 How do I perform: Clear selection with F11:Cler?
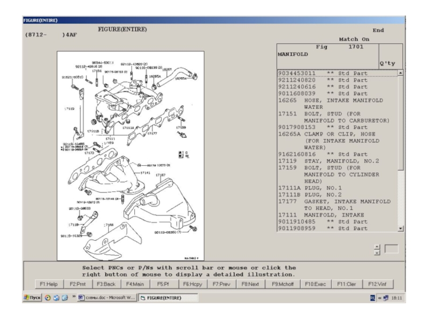[347, 284]
